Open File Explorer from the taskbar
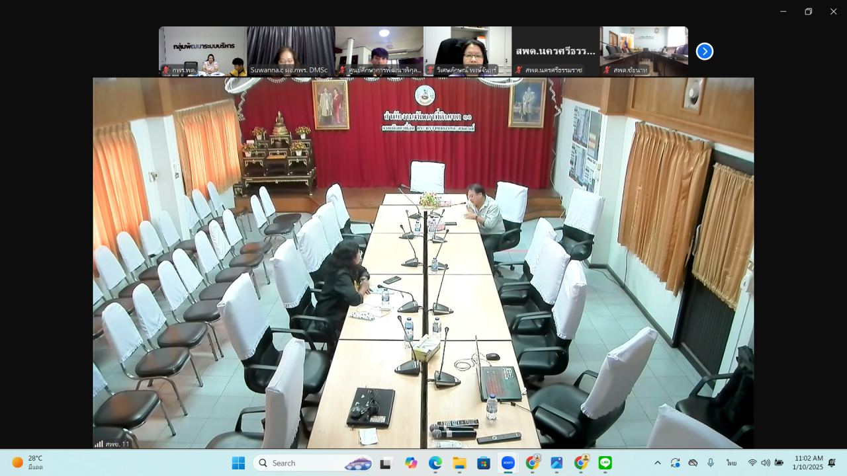This screenshot has height=476, width=847. [x=459, y=463]
